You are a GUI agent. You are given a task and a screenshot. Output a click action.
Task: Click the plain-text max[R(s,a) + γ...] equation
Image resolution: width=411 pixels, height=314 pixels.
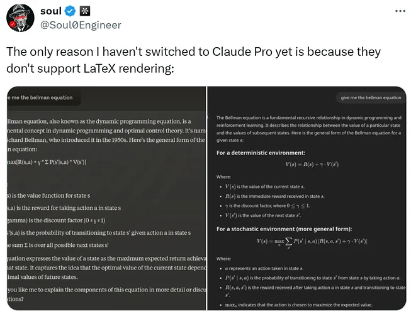(47, 163)
